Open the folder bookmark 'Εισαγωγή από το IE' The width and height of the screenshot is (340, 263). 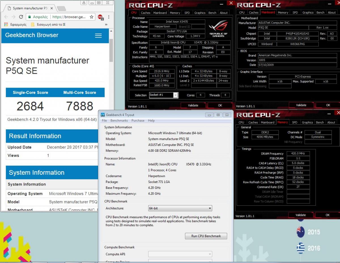(x=48, y=25)
